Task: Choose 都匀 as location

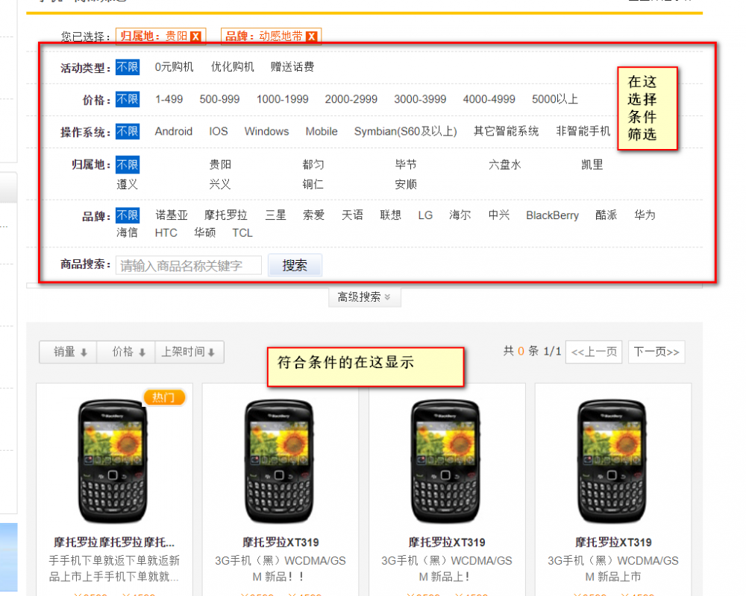Action: click(x=313, y=165)
